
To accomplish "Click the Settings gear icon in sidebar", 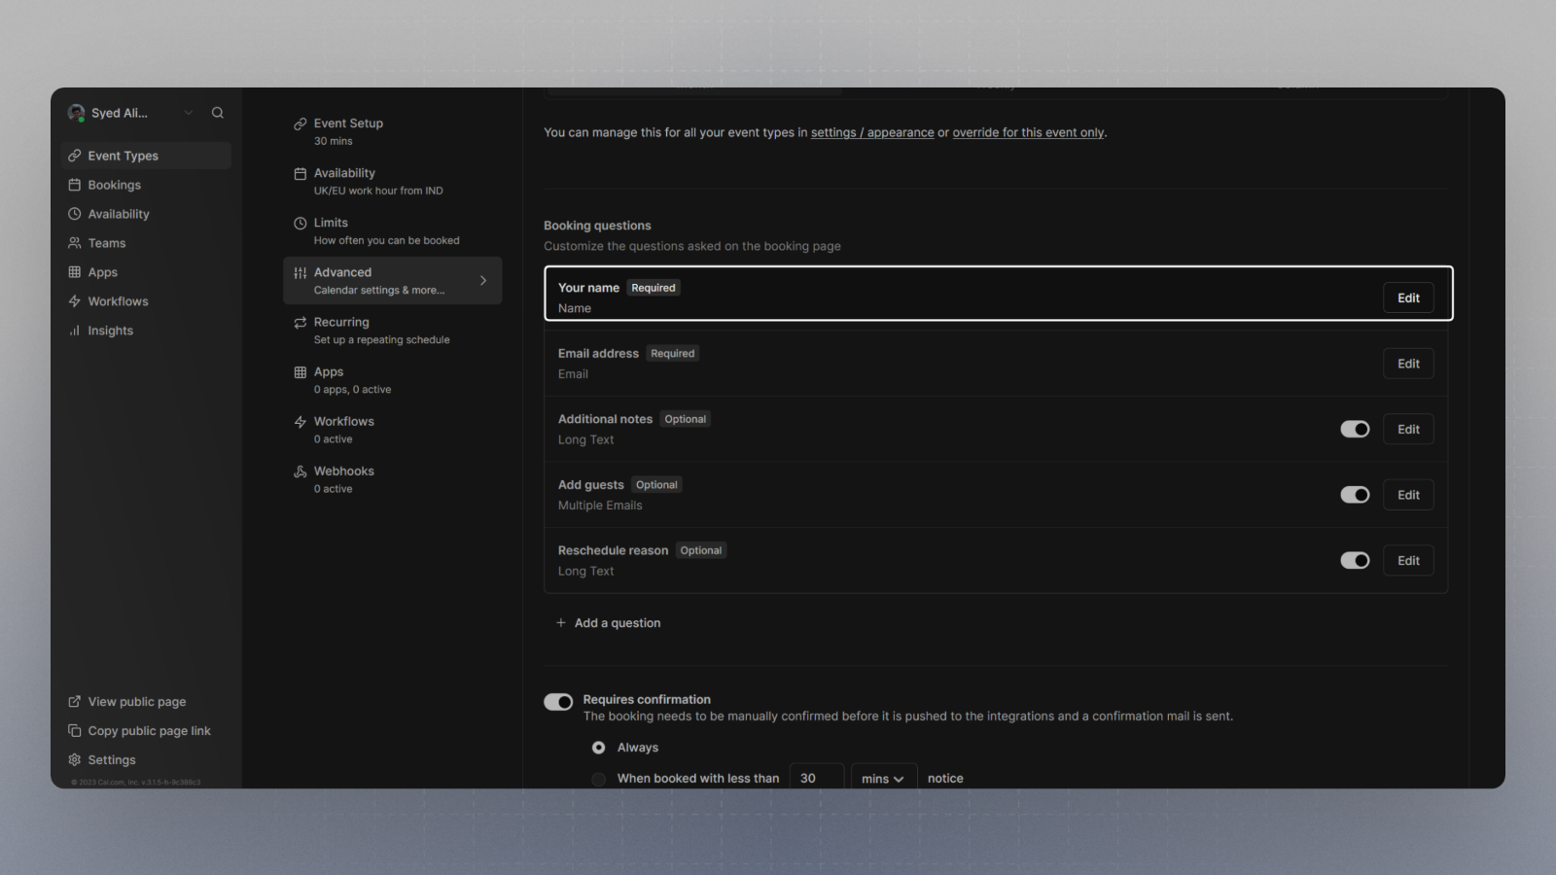I will point(75,760).
